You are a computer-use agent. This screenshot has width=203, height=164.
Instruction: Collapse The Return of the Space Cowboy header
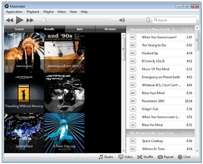coord(160,133)
